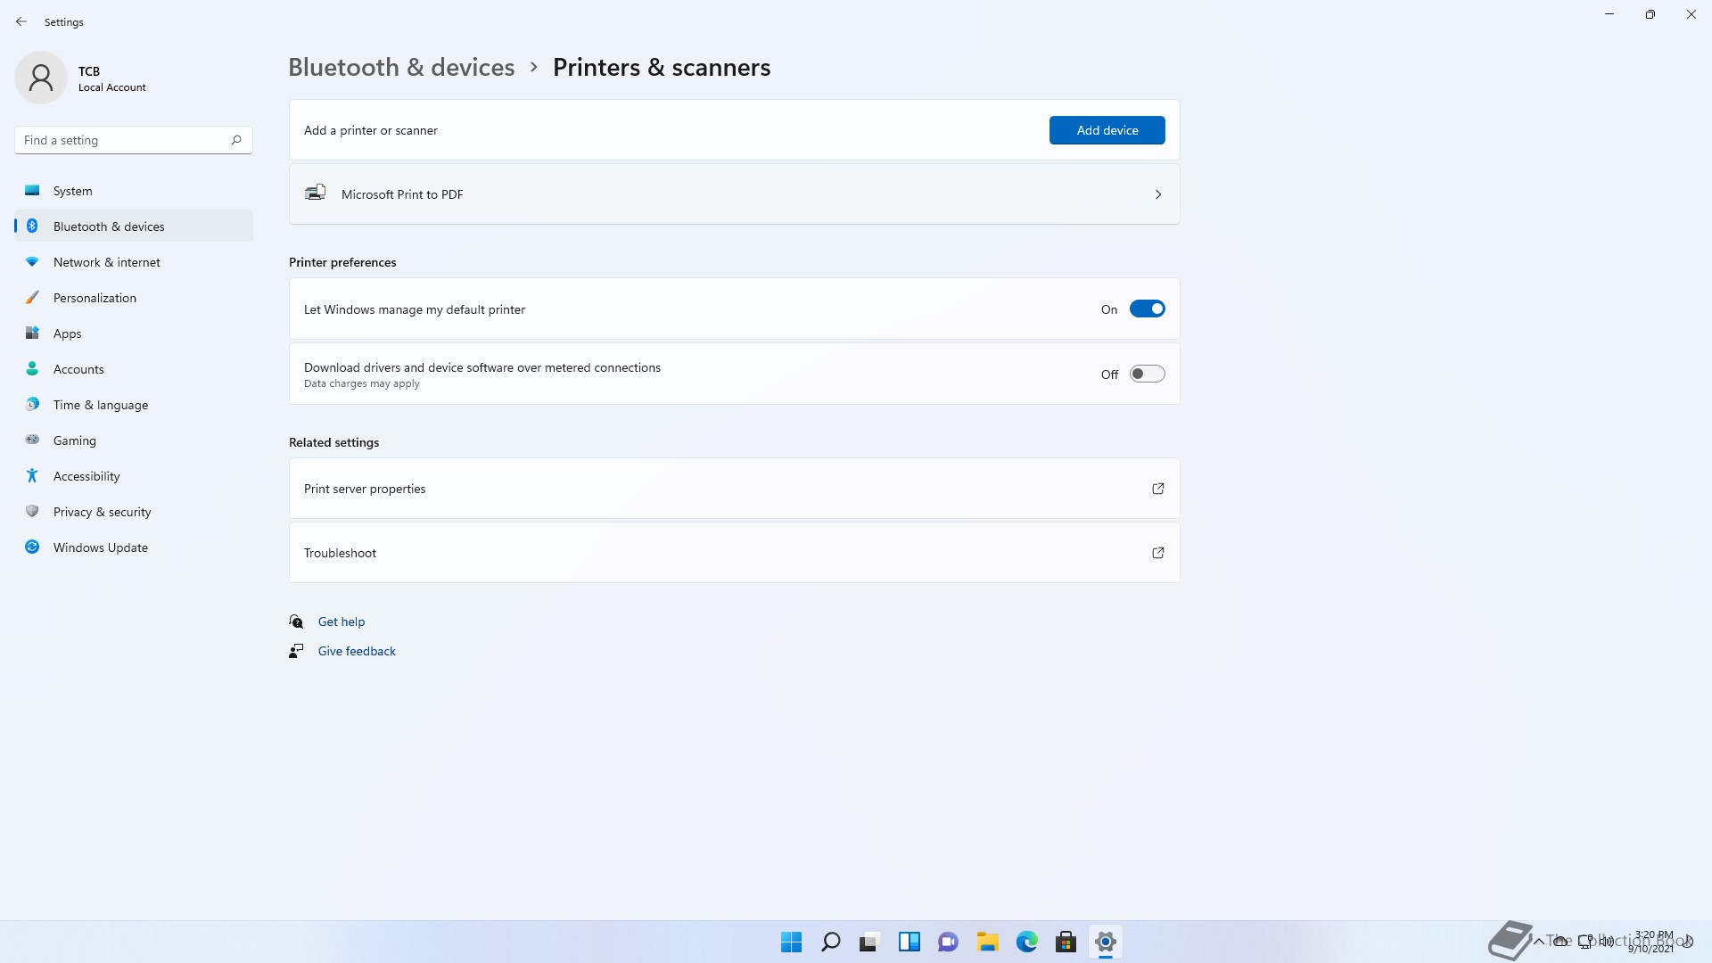Launch Microsoft Edge from taskbar
This screenshot has height=963, width=1712.
(1026, 942)
